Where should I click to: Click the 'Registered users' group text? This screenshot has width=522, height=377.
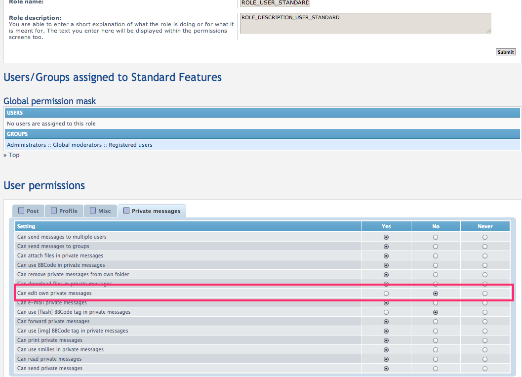[x=130, y=145]
